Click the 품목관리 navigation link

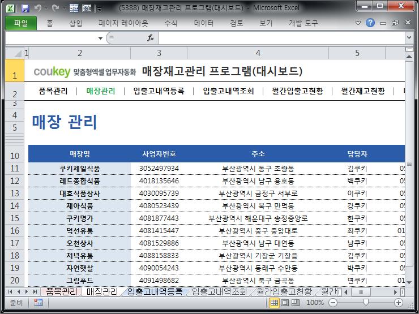coord(53,91)
